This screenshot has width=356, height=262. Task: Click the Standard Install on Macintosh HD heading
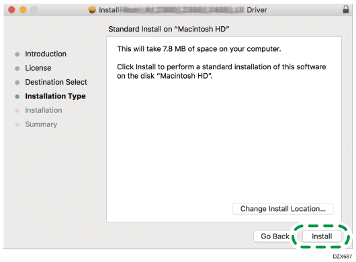(x=169, y=29)
